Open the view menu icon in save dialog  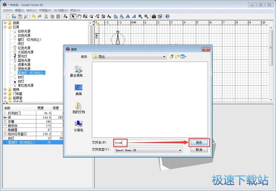point(183,57)
